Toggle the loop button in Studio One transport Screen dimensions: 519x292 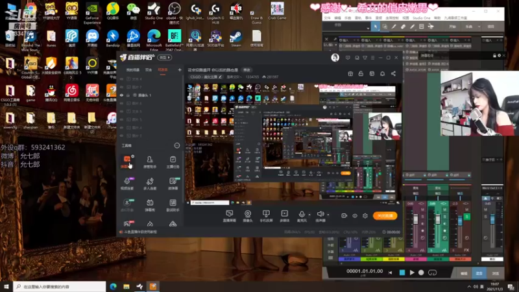(x=432, y=273)
